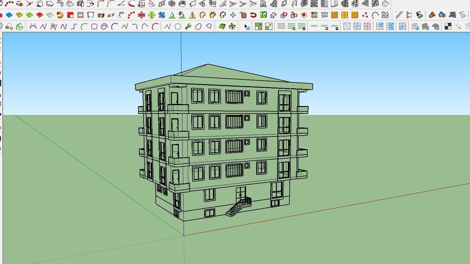Select the red gridded surface tool
The image size is (470, 264).
40,15
